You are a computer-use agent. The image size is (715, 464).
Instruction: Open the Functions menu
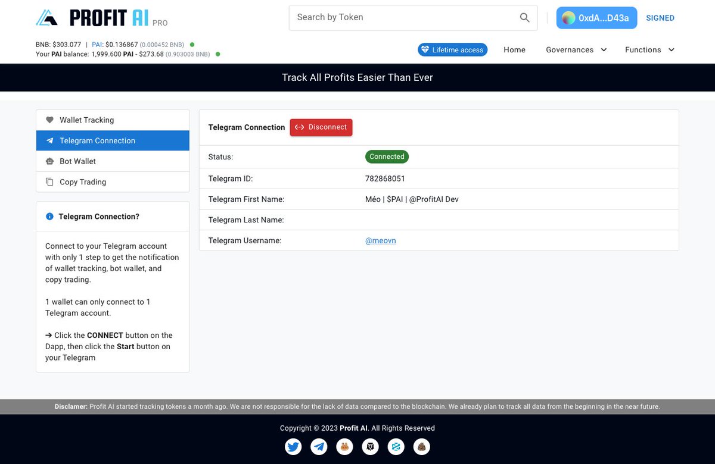click(x=649, y=50)
